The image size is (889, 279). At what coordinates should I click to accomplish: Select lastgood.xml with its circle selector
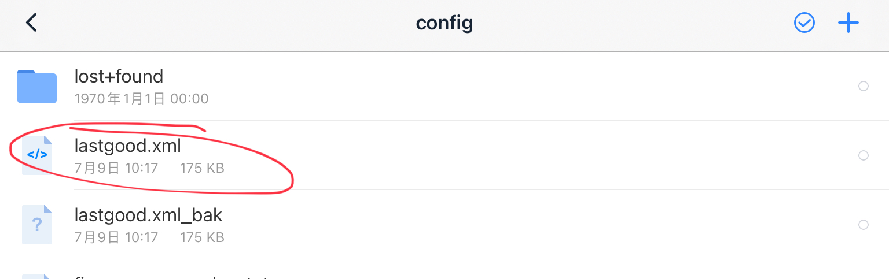(863, 155)
